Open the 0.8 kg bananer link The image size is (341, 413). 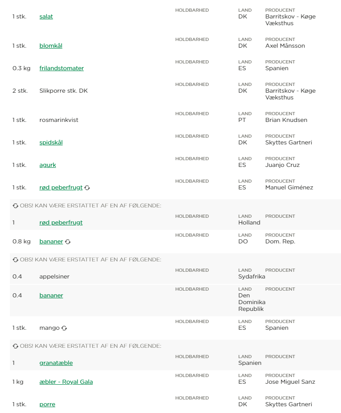click(51, 242)
